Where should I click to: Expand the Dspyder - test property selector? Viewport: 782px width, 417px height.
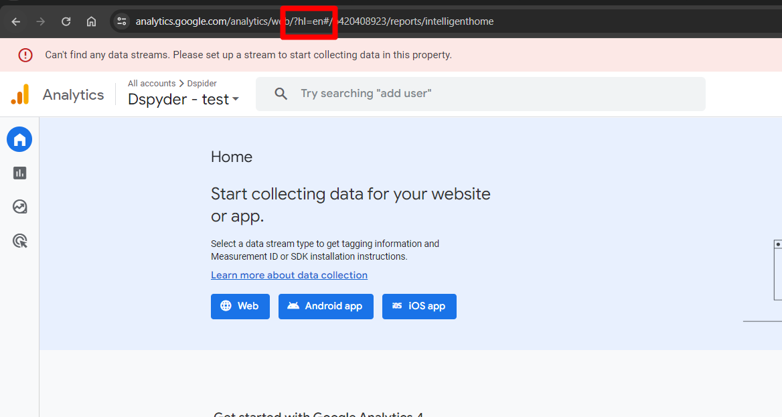(x=183, y=99)
